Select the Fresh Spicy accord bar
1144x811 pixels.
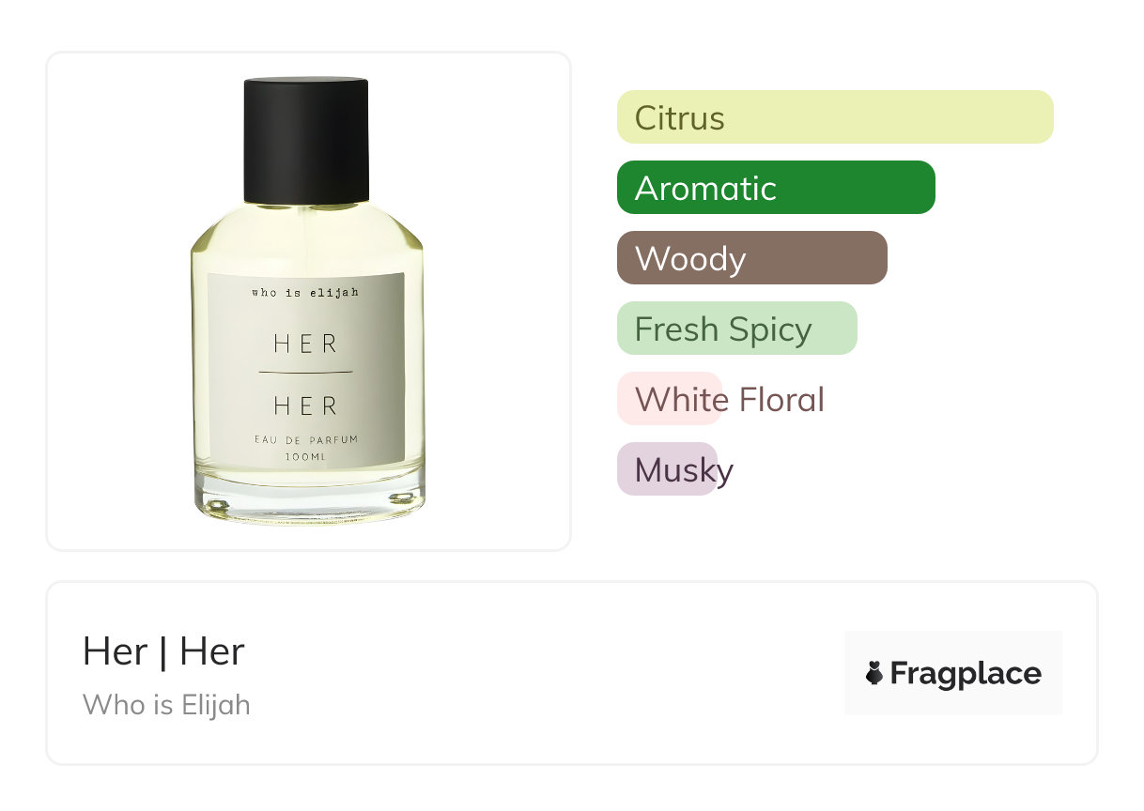(x=737, y=329)
